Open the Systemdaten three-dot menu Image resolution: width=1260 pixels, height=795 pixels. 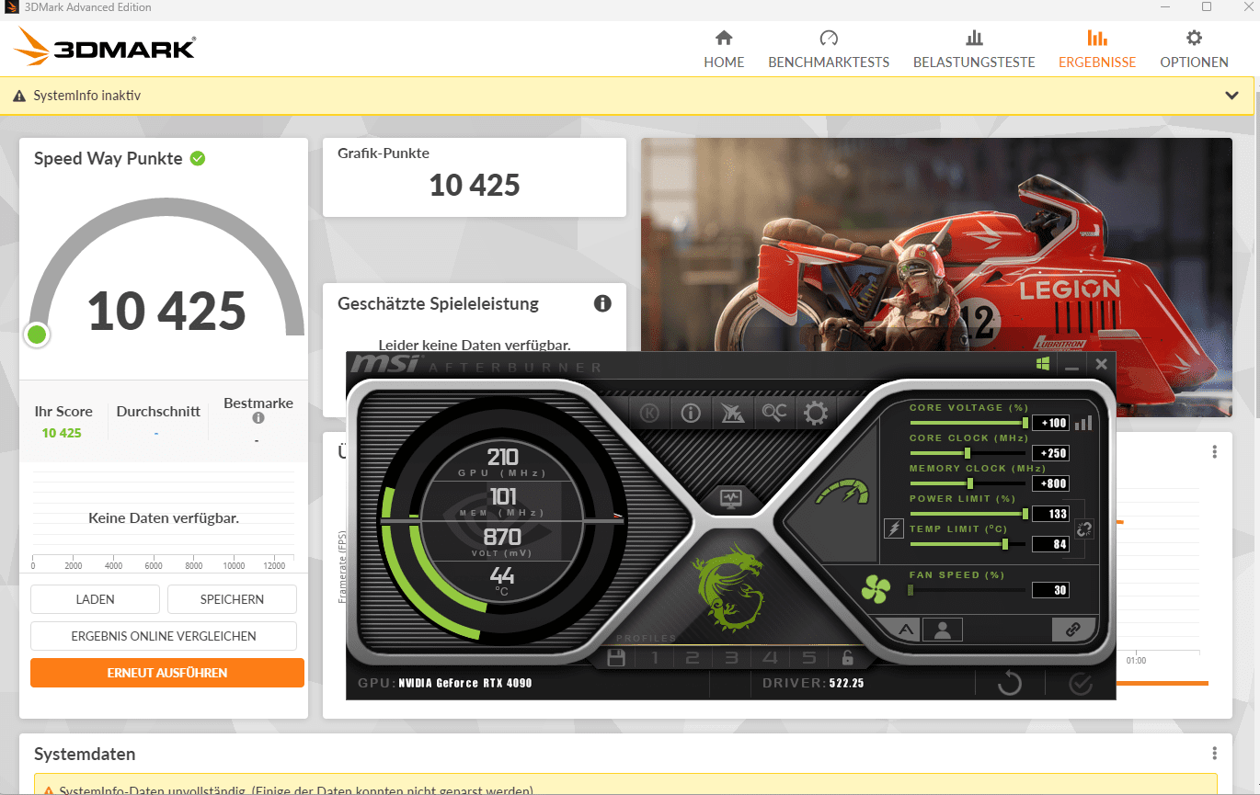click(x=1215, y=754)
